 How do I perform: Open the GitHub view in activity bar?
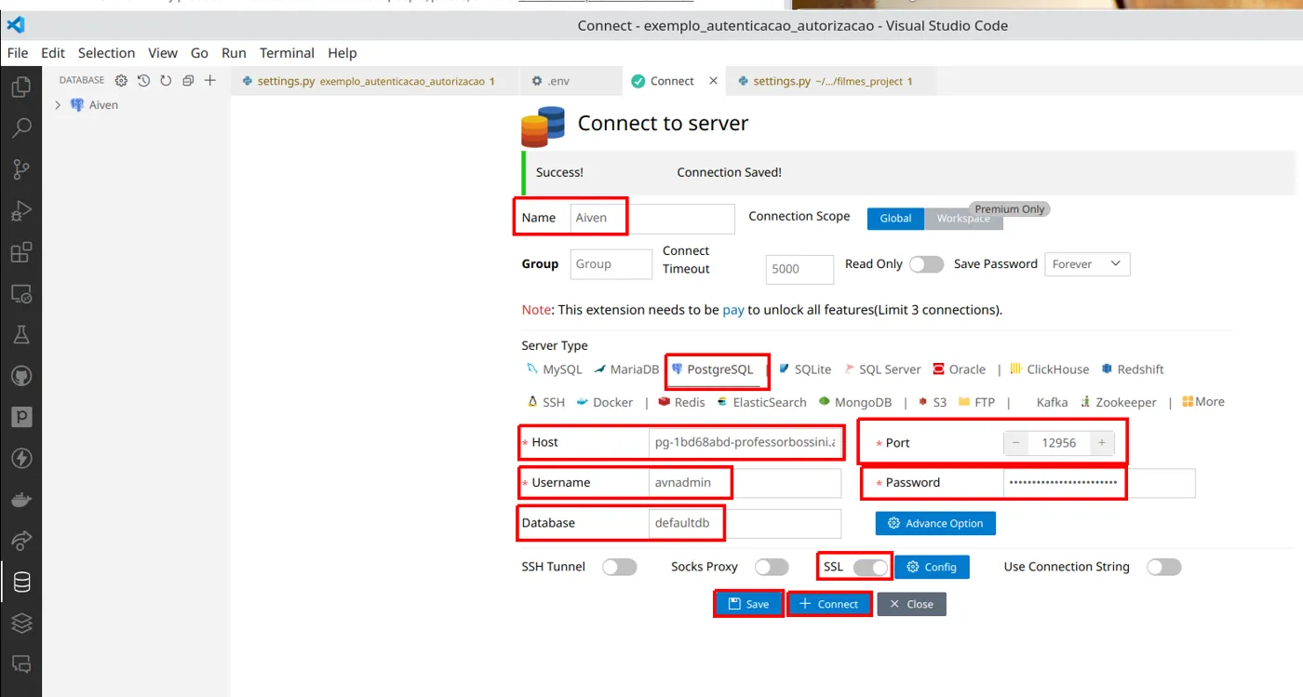click(x=20, y=376)
